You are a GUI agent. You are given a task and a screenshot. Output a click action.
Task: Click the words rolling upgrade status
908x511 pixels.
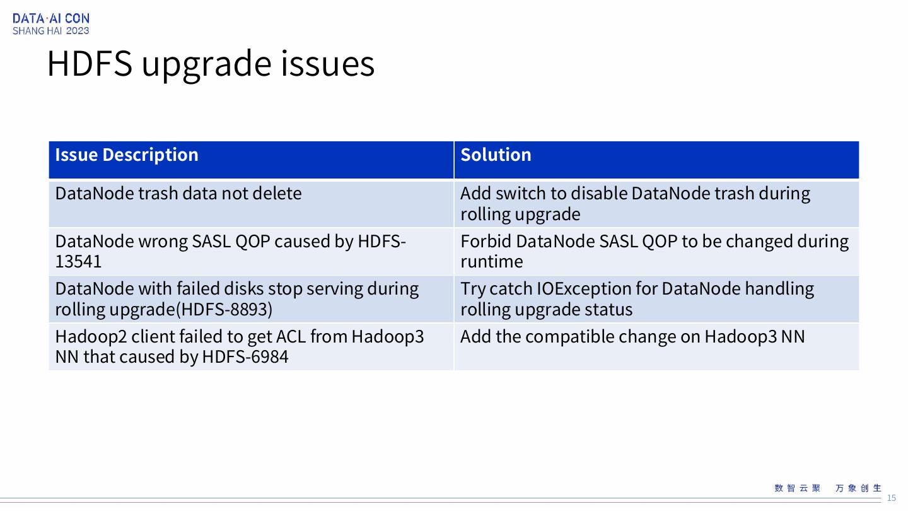(546, 309)
